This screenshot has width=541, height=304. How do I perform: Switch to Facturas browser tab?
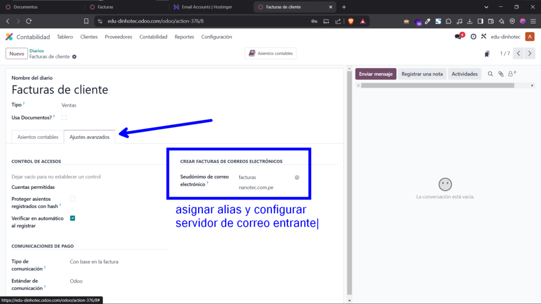(105, 7)
